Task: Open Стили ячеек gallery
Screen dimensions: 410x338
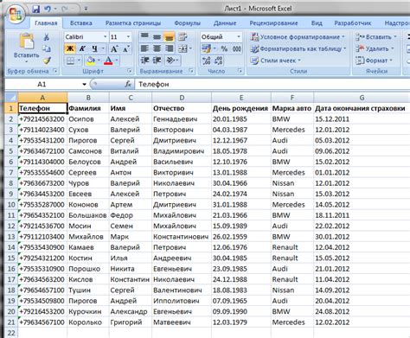Action: [276, 61]
